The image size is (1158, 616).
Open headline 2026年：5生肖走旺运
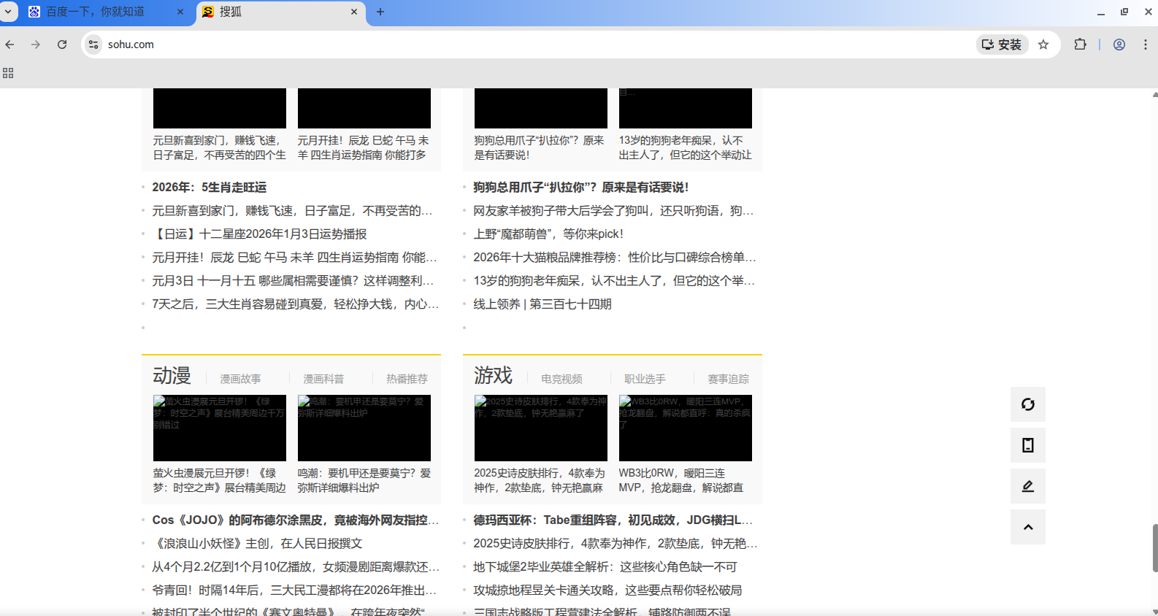(210, 188)
